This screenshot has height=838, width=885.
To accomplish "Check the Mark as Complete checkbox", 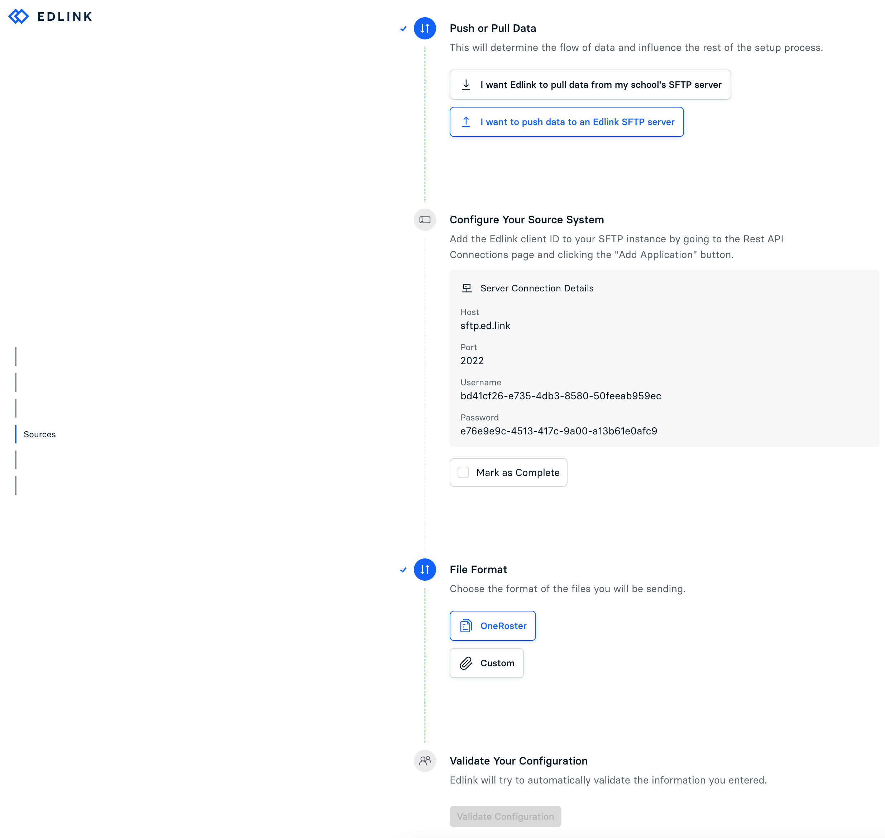I will click(x=464, y=472).
